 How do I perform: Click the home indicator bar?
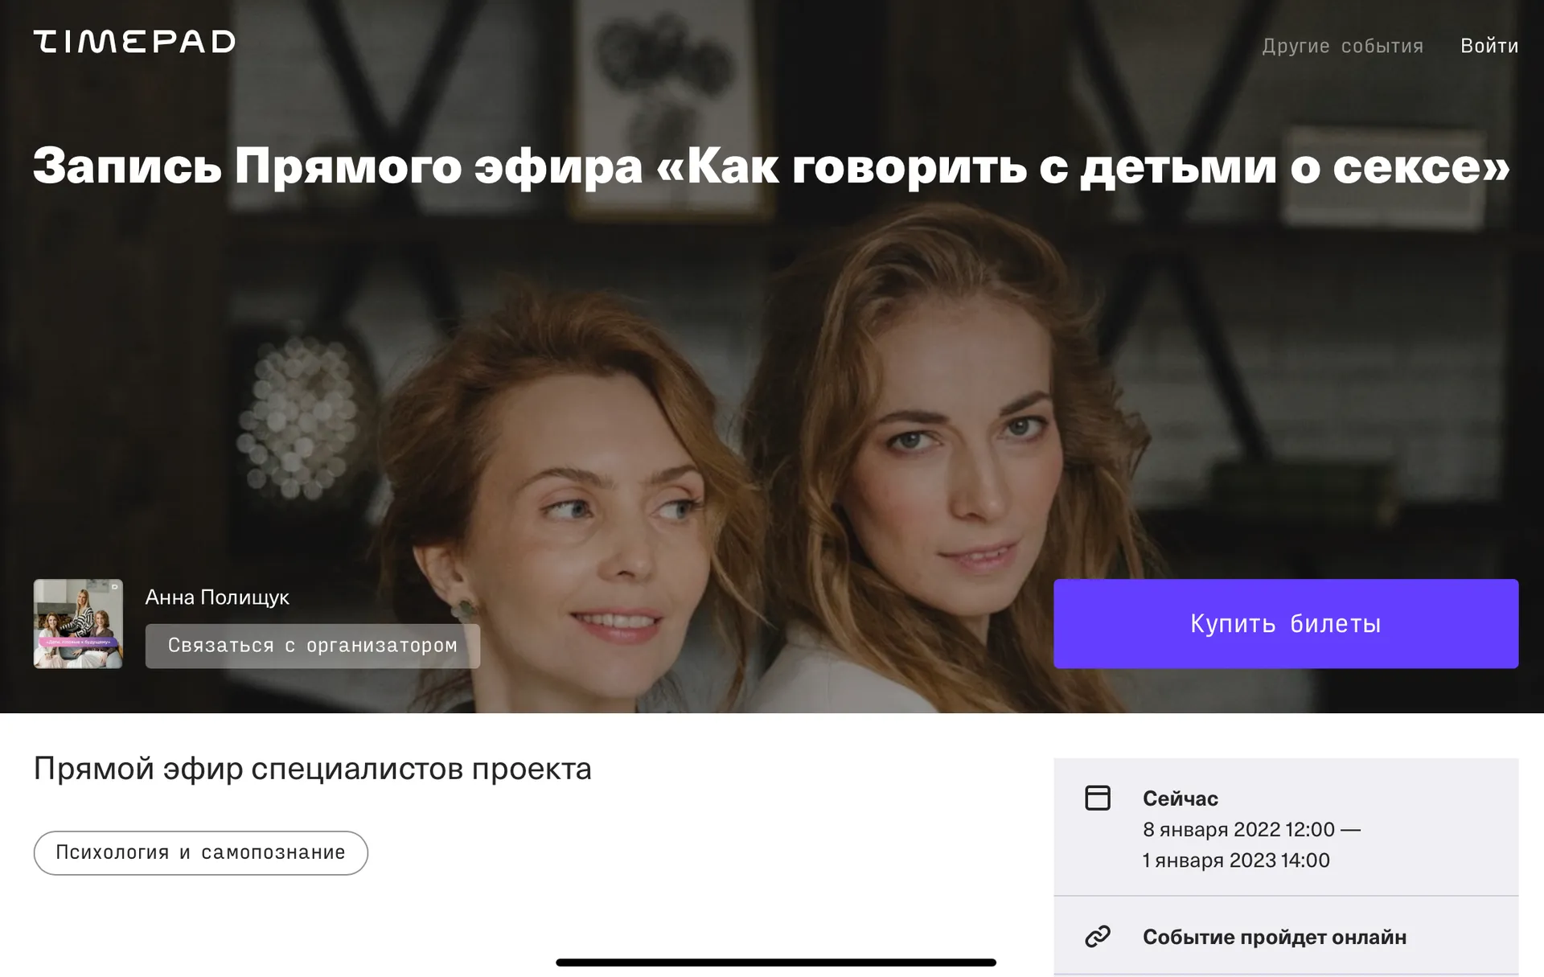pos(775,963)
